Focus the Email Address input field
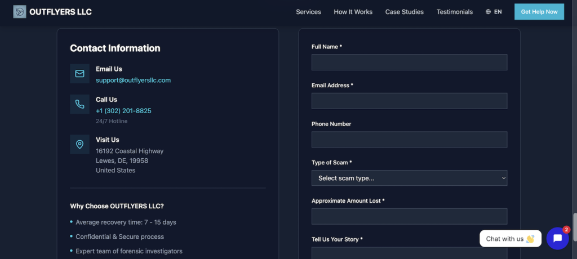The image size is (577, 259). (409, 101)
